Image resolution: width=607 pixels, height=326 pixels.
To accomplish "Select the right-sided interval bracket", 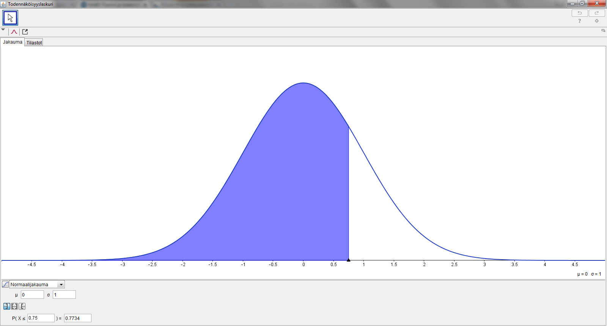I will [x=22, y=306].
